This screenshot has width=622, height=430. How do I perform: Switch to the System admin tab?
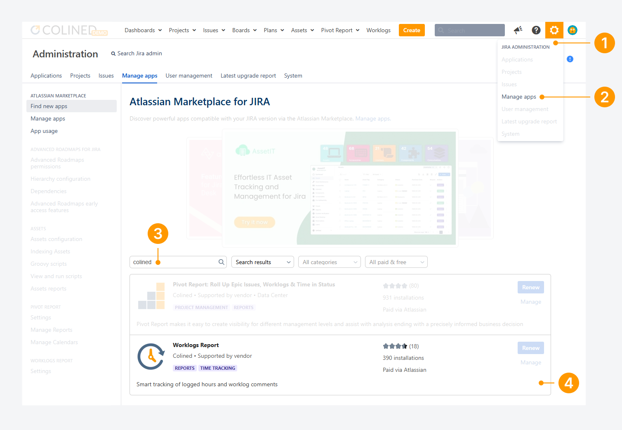293,76
